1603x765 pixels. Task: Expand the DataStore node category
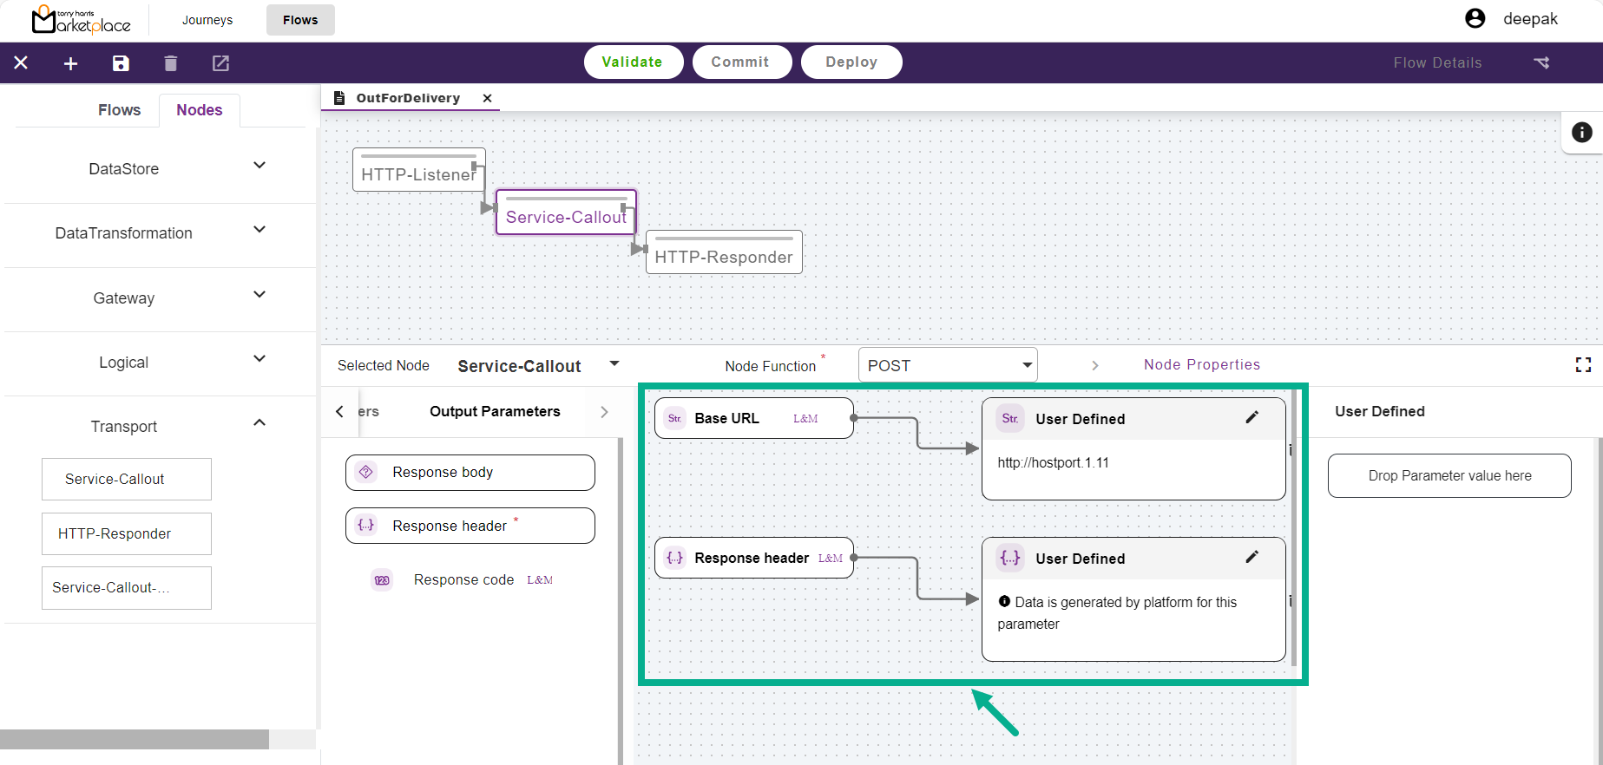pos(259,166)
